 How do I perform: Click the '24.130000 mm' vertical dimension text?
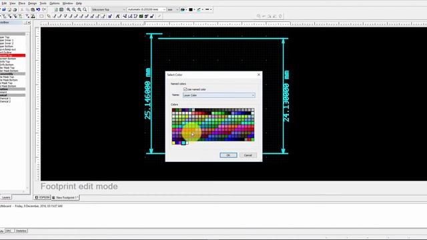[x=286, y=96]
